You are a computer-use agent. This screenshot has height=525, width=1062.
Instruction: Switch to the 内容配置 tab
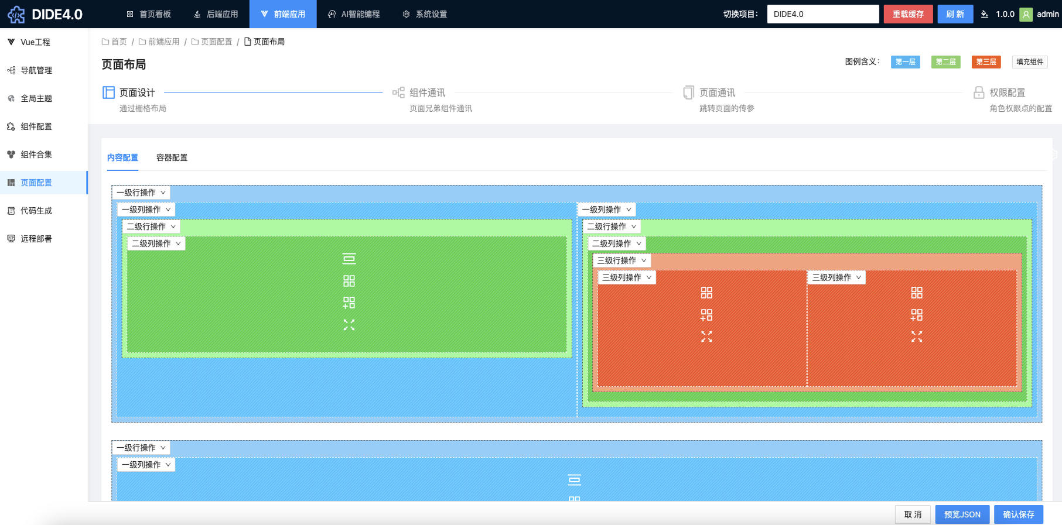click(x=122, y=157)
